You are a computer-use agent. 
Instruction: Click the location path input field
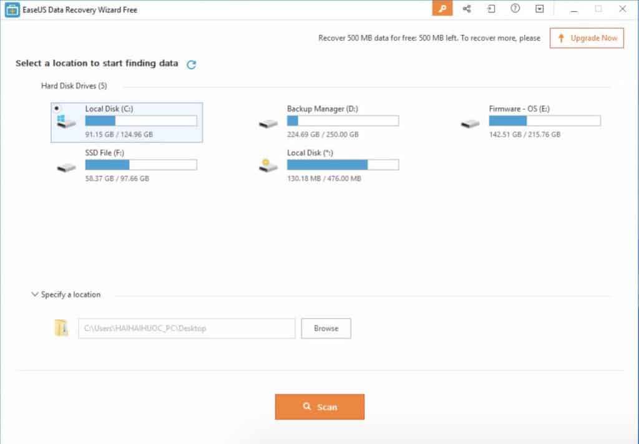pos(187,328)
